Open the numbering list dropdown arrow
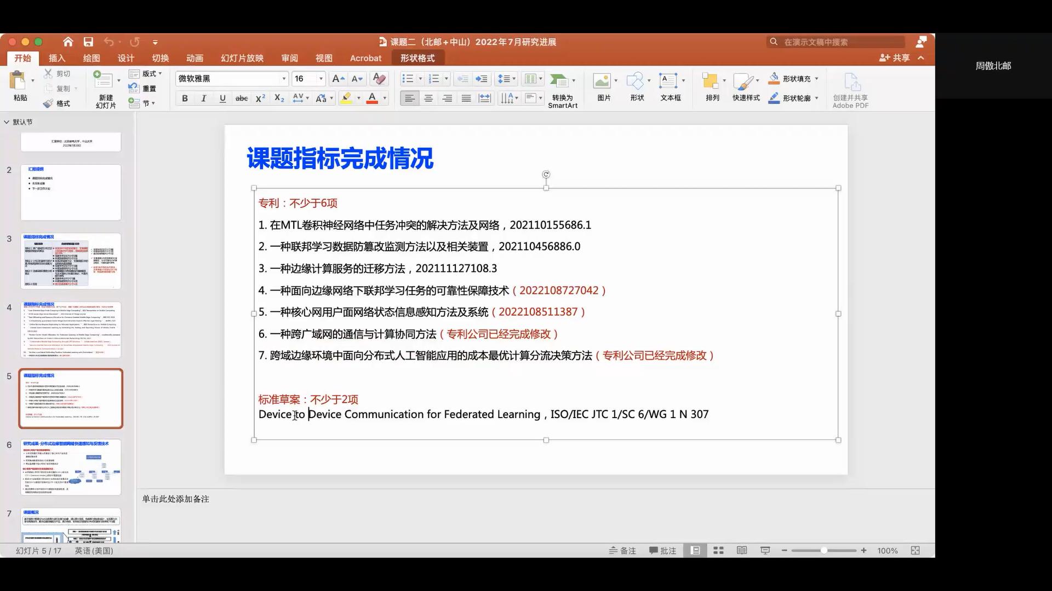1052x591 pixels. tap(446, 79)
